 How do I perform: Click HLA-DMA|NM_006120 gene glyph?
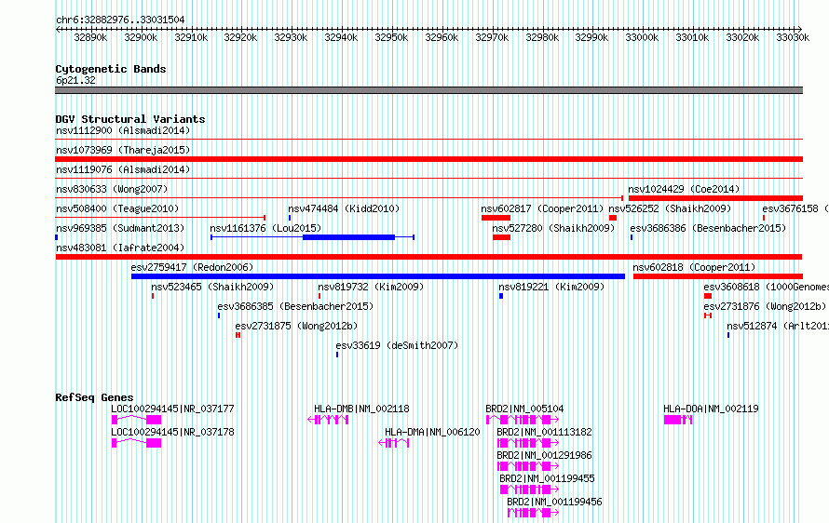coord(394,443)
